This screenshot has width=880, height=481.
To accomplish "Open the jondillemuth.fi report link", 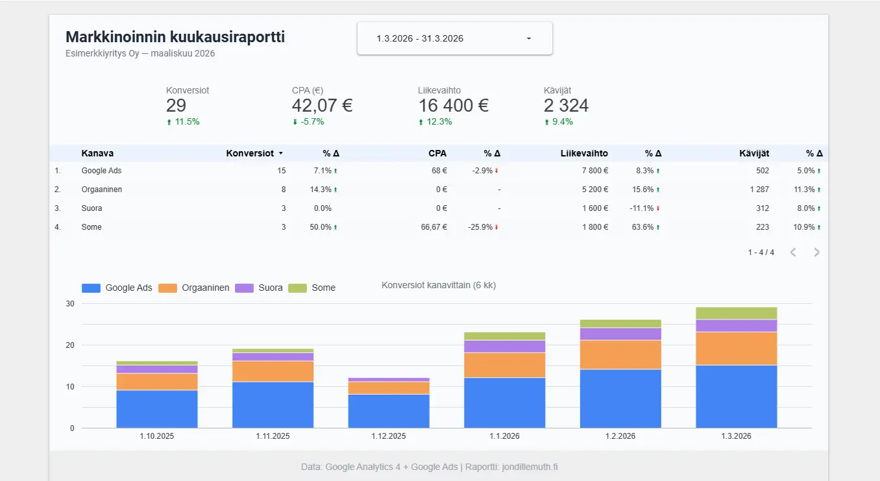I will pyautogui.click(x=532, y=466).
